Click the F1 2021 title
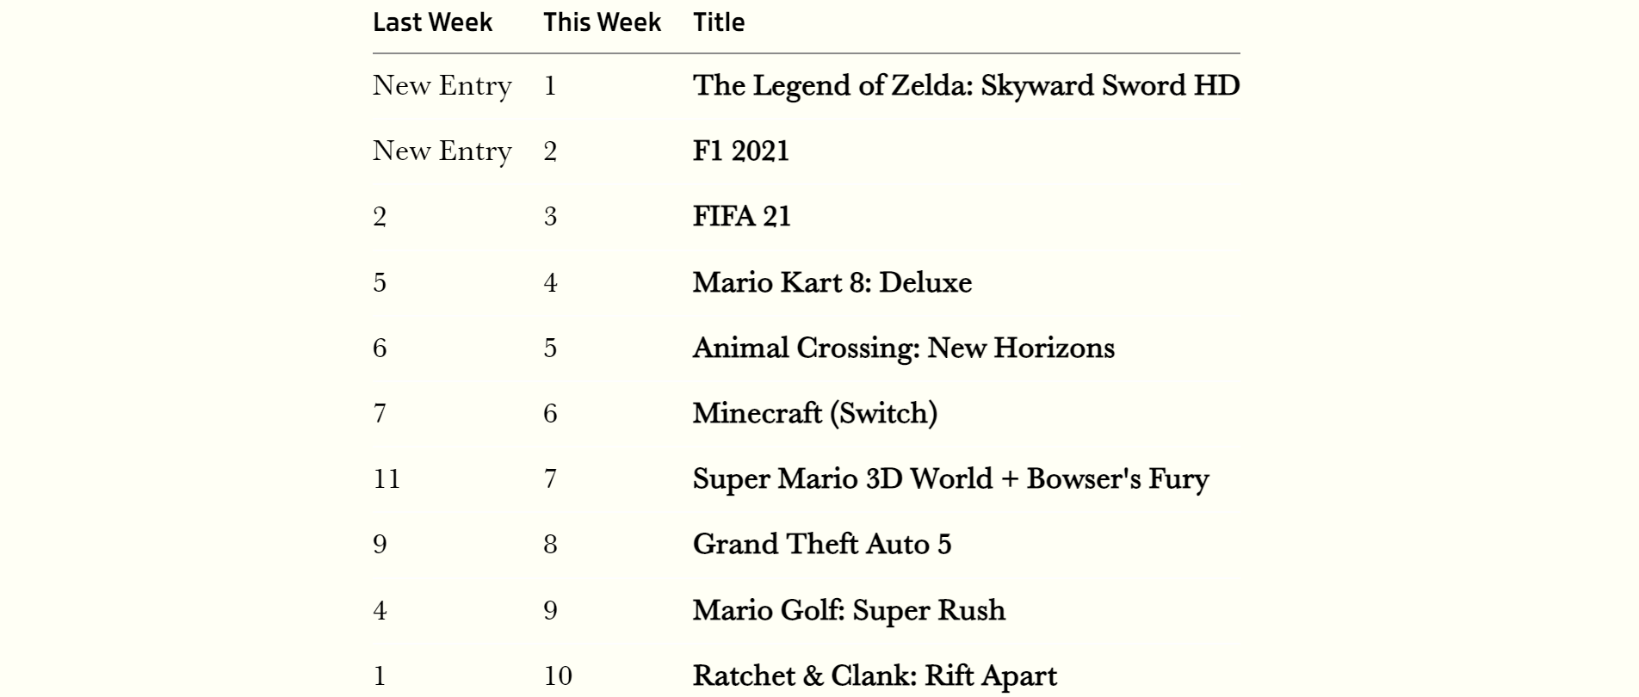1639x697 pixels. [741, 151]
